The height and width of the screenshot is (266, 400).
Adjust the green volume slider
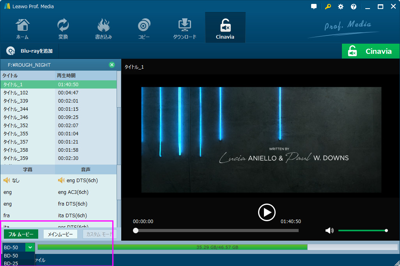pyautogui.click(x=363, y=231)
